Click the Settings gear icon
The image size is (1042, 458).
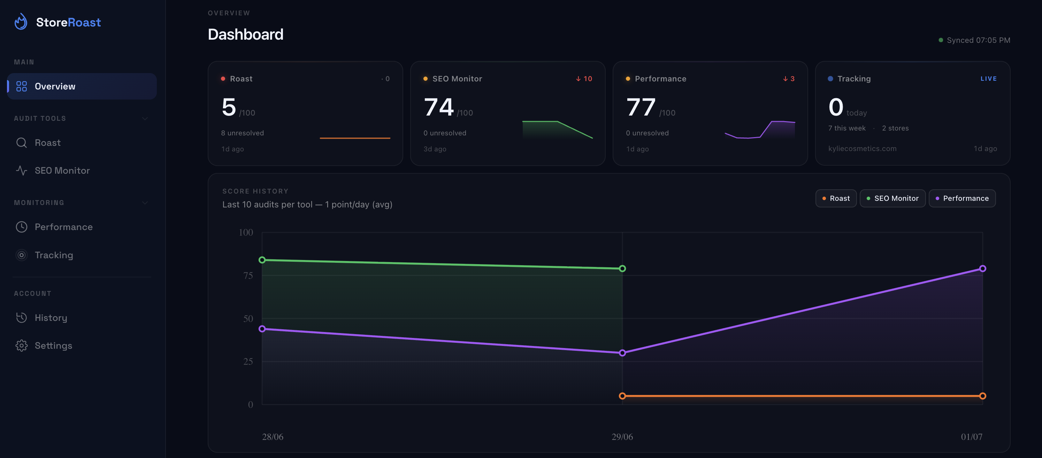(22, 346)
